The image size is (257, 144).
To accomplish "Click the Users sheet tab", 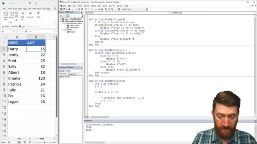I will tap(19, 138).
